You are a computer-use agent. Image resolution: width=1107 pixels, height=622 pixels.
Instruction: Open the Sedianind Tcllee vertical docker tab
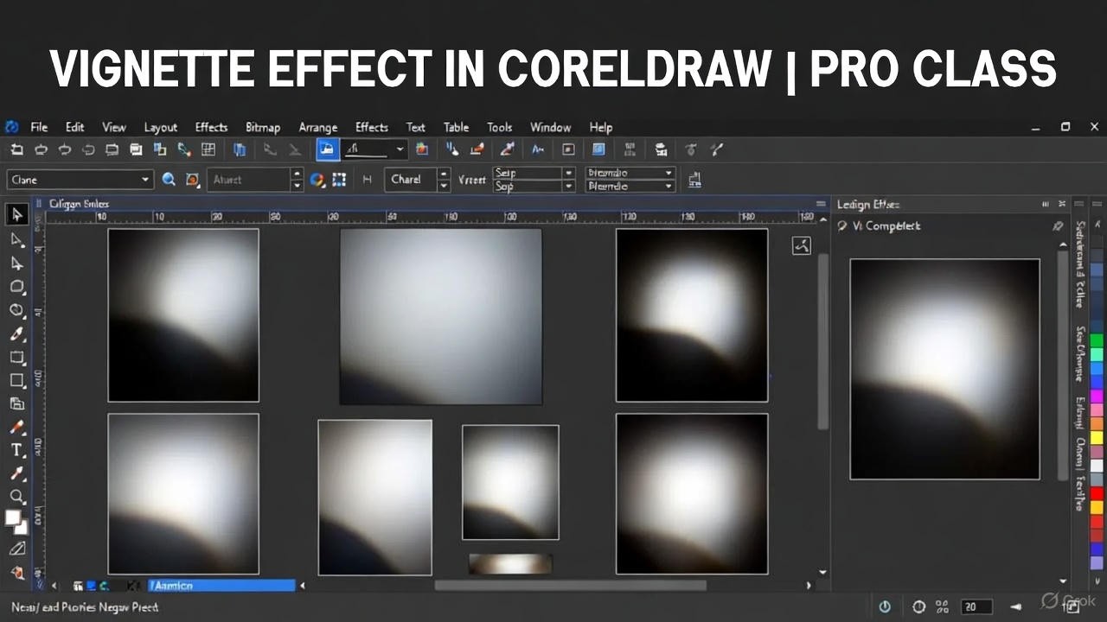[1080, 263]
